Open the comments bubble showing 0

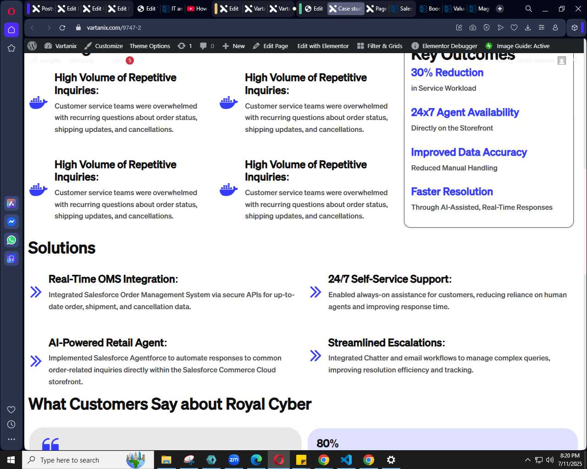pos(207,46)
